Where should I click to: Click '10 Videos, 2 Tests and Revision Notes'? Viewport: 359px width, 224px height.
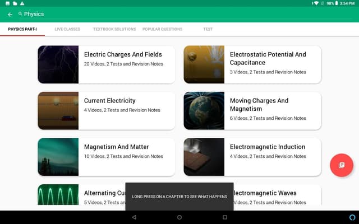[123, 156]
